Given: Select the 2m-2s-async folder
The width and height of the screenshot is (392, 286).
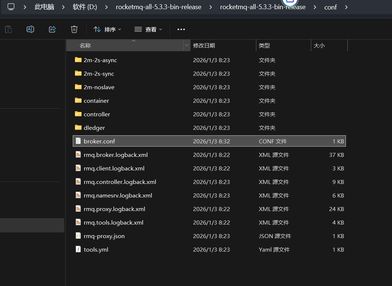Looking at the screenshot, I should click(x=100, y=60).
